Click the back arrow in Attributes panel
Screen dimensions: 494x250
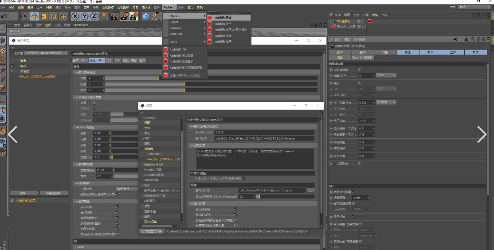(455, 39)
